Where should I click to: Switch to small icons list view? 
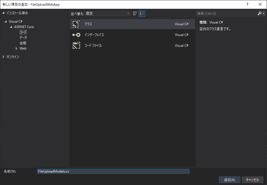(142, 14)
